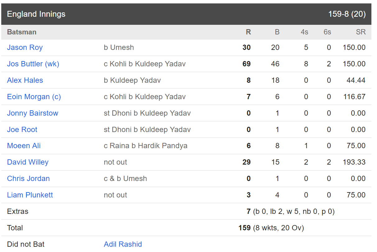Open David Willey's profile link

(28, 162)
